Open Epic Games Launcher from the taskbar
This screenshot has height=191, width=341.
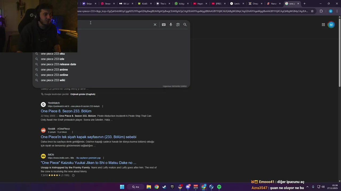click(172, 187)
